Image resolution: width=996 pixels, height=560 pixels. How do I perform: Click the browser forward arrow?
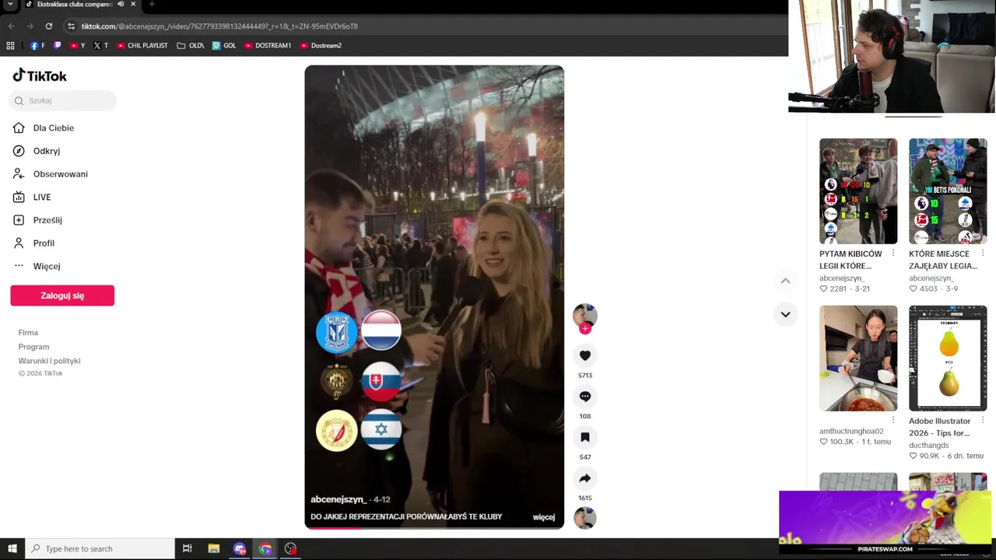coord(30,26)
